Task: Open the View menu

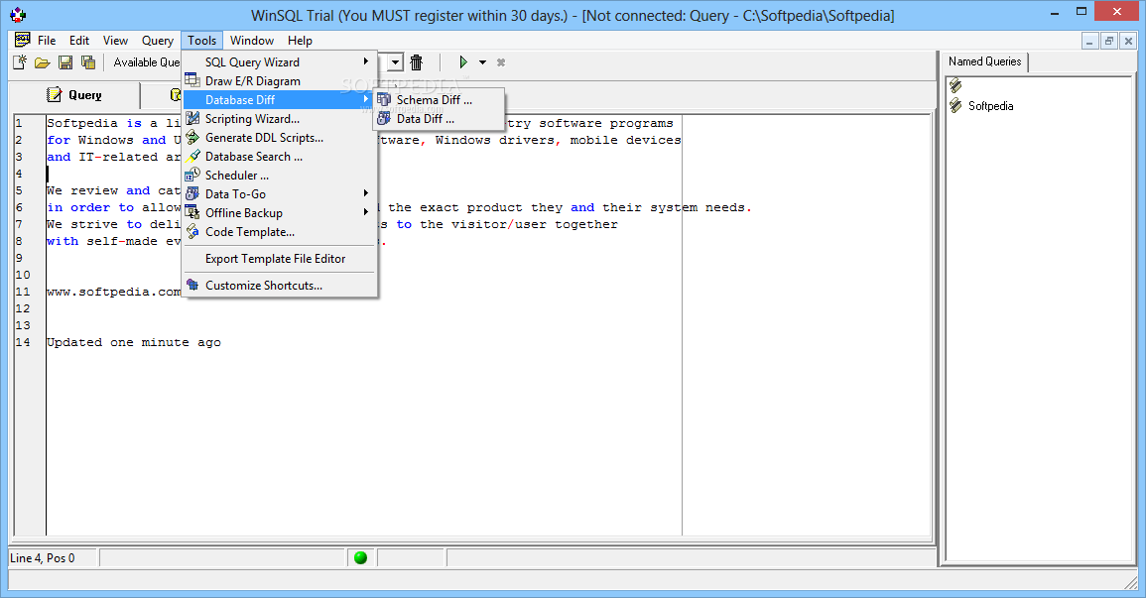Action: point(115,40)
